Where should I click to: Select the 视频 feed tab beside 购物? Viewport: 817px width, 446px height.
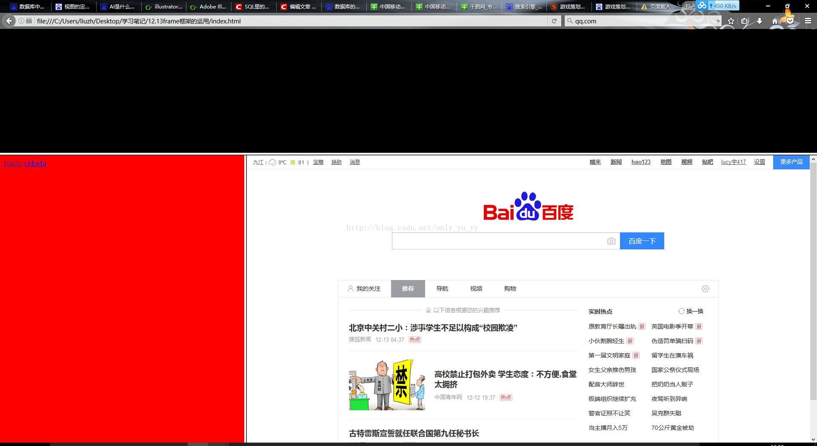[x=476, y=289]
